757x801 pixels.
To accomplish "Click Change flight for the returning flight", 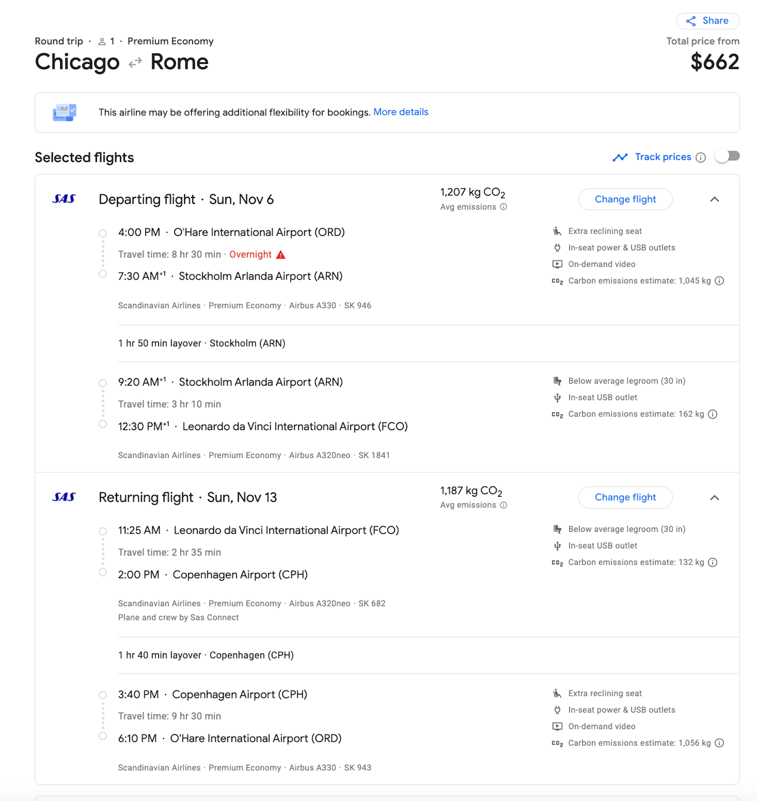I will pos(625,497).
